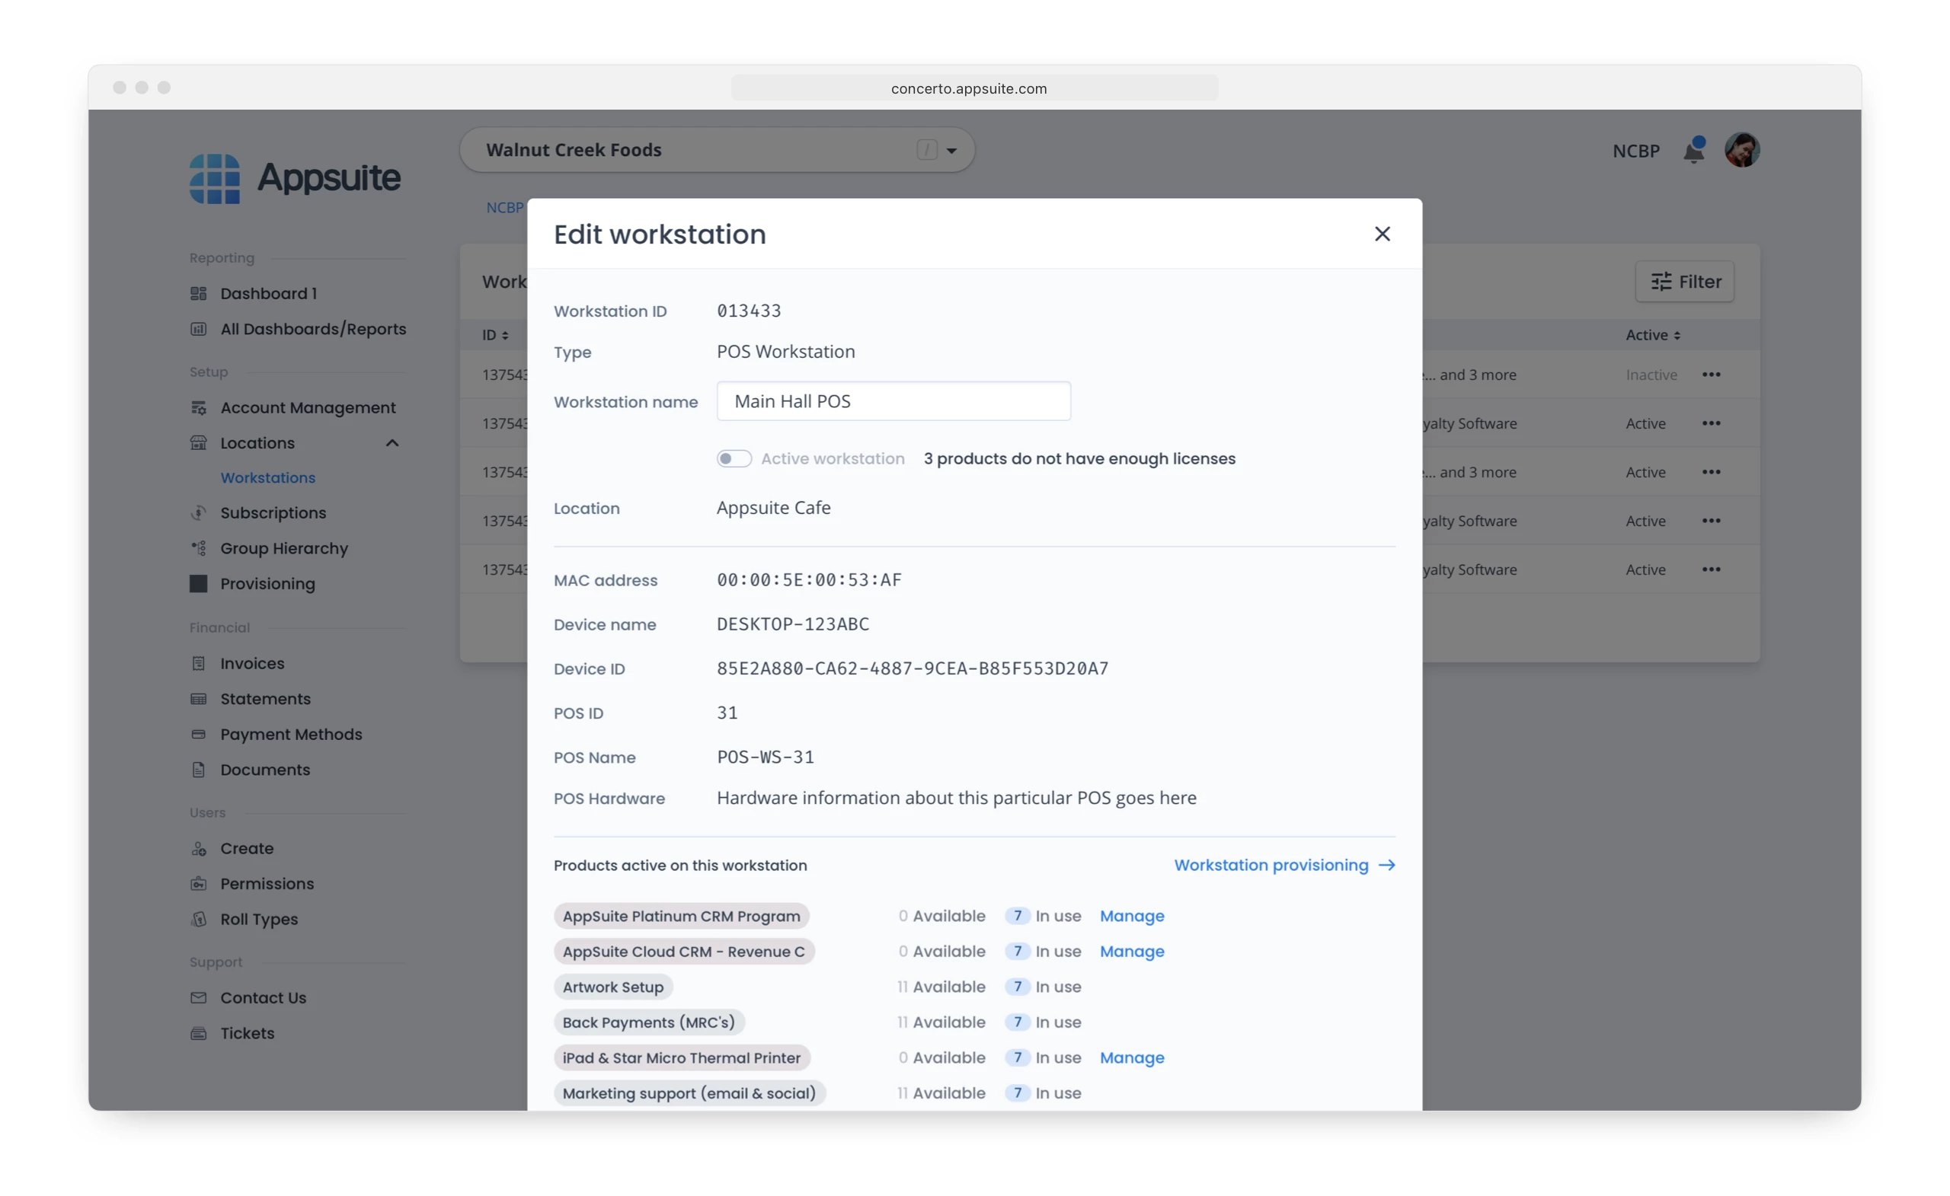Click the Invoices icon in sidebar
Image resolution: width=1950 pixels, height=1196 pixels.
tap(199, 664)
